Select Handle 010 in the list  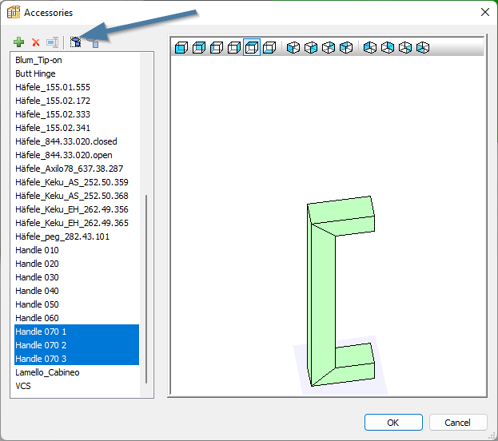77,250
